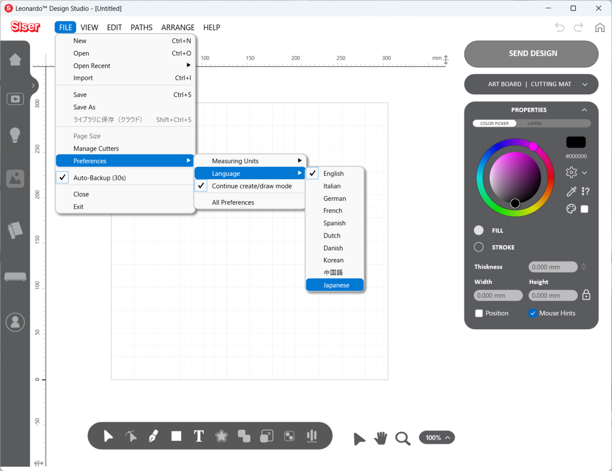Choose the Star shape tool
The width and height of the screenshot is (612, 471).
pyautogui.click(x=222, y=436)
